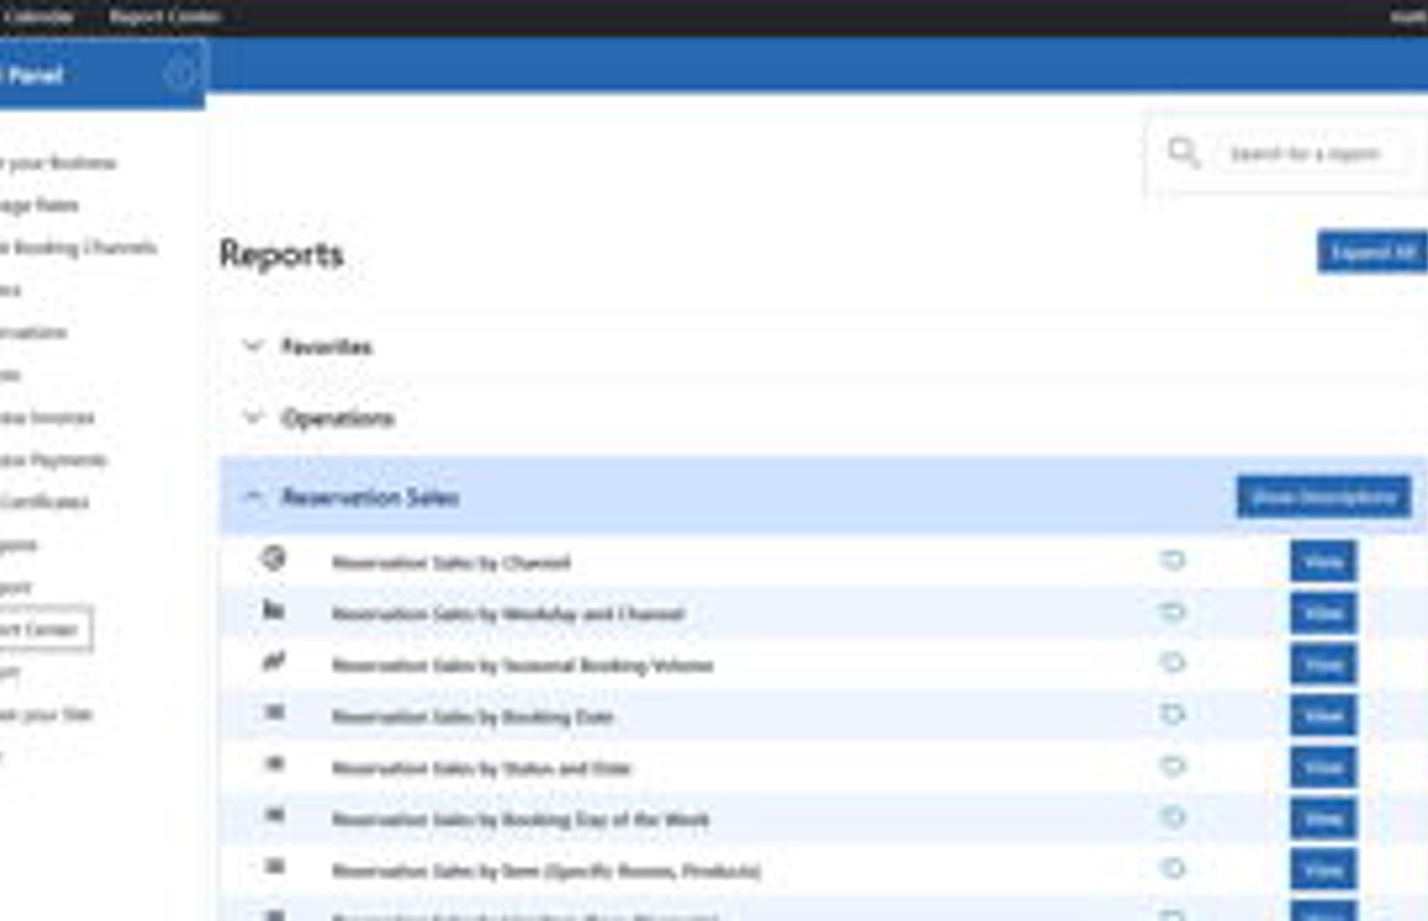Viewport: 1428px width, 921px height.
Task: Click 'Reservation Sales by Channel' report name
Action: 451,562
